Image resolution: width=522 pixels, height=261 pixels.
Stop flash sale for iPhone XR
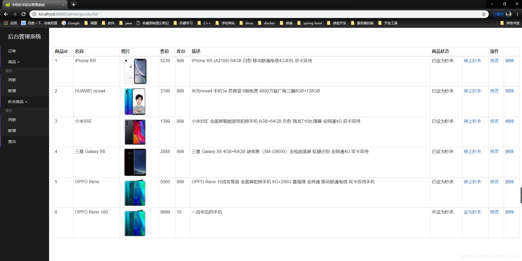[472, 61]
